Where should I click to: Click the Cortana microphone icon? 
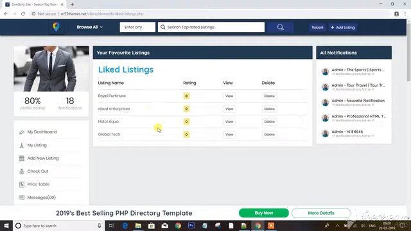click(100, 225)
